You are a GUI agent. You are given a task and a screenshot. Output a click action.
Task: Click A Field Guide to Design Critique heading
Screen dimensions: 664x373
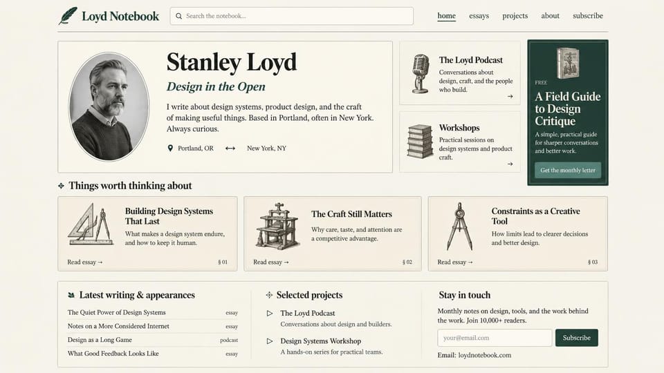click(567, 108)
